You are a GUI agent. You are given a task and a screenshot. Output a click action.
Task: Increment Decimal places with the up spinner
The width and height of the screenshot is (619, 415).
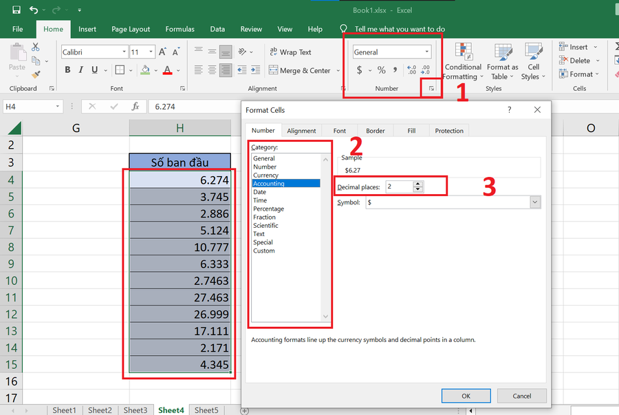pyautogui.click(x=417, y=184)
